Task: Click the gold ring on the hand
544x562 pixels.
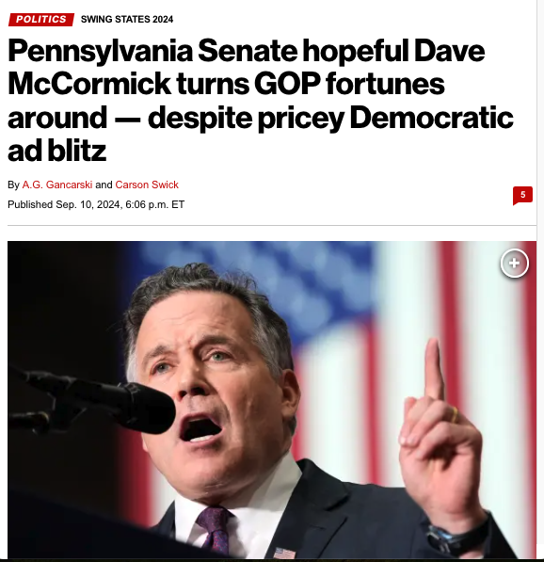Action: point(455,415)
